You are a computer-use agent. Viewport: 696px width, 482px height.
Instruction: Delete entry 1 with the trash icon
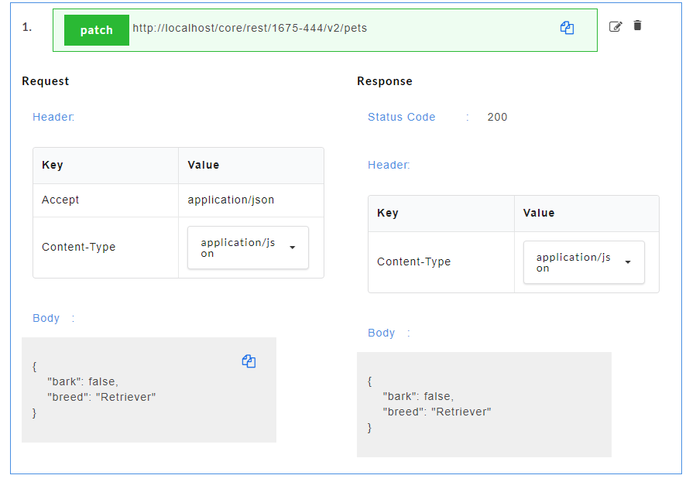(637, 26)
